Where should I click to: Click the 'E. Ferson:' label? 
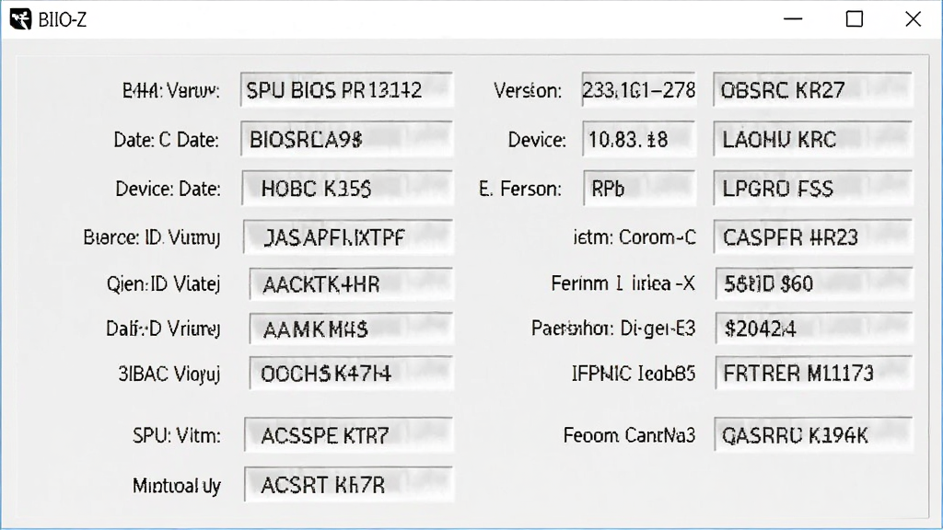coord(520,189)
